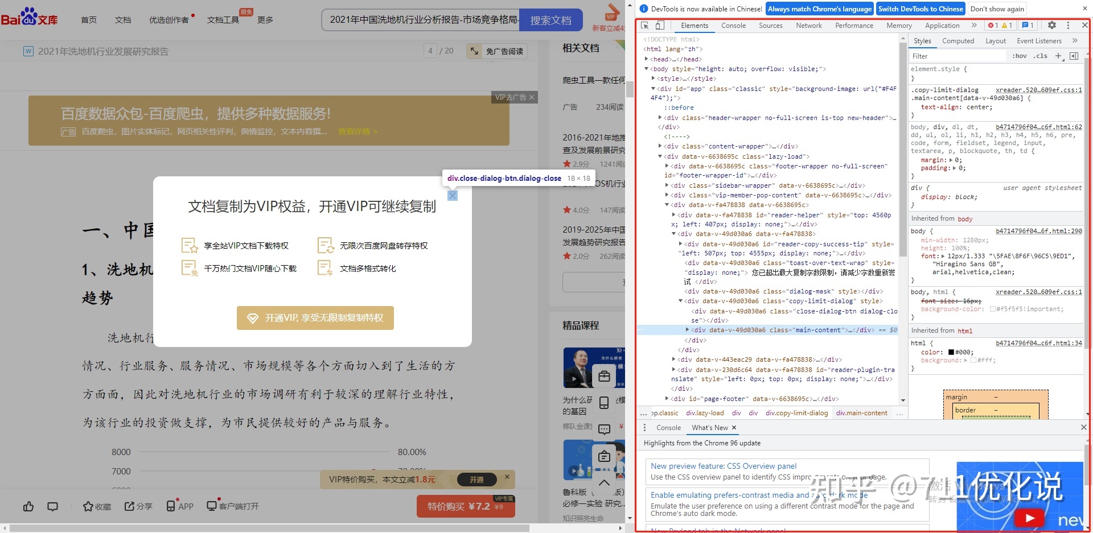Click the new style rule plus icon
This screenshot has width=1093, height=533.
(1058, 56)
